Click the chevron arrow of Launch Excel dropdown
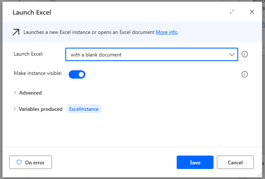 (x=232, y=54)
